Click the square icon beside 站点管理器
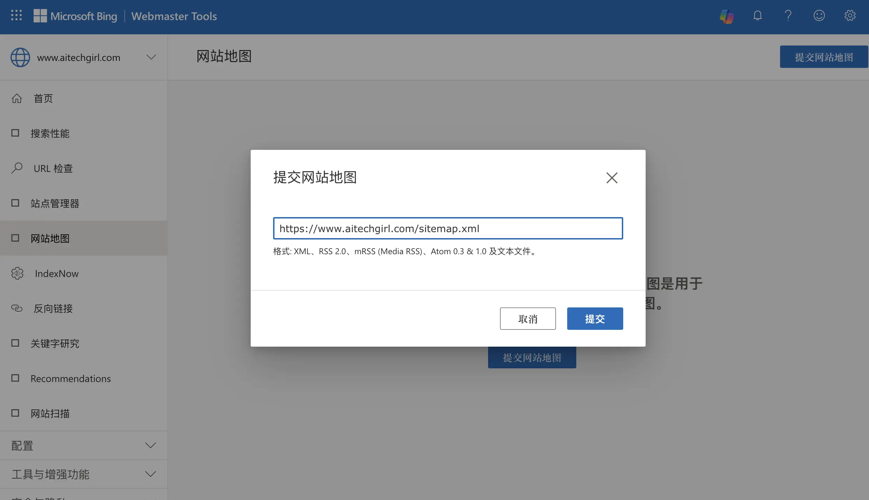The image size is (869, 500). [x=15, y=203]
